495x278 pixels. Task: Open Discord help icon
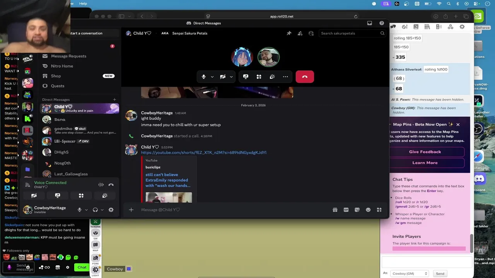point(382,23)
